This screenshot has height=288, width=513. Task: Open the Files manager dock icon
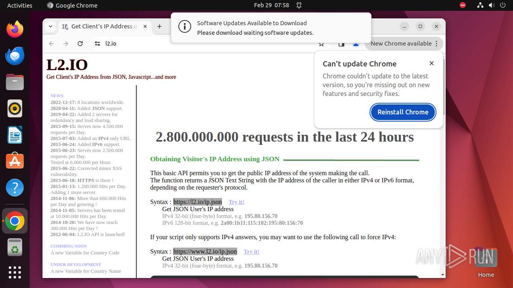tap(15, 82)
